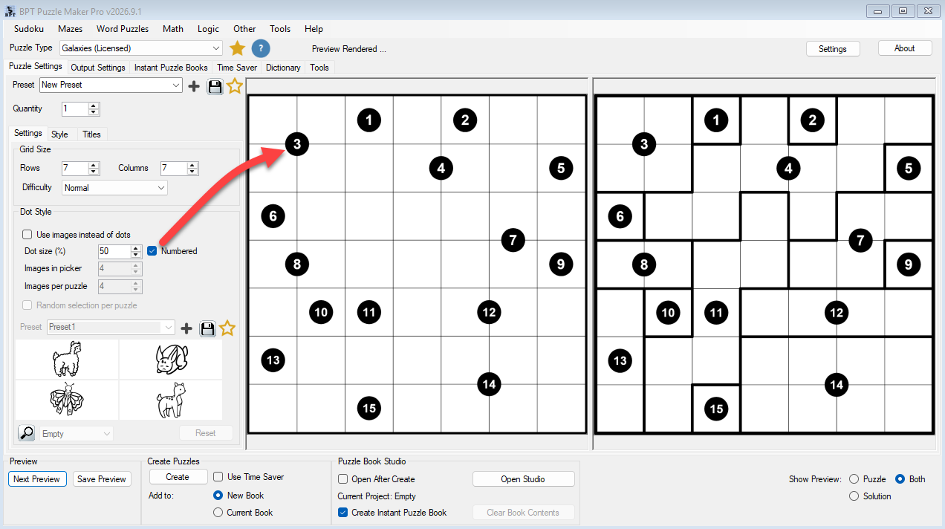Click into the Rows value field
The width and height of the screenshot is (945, 529).
pos(75,169)
